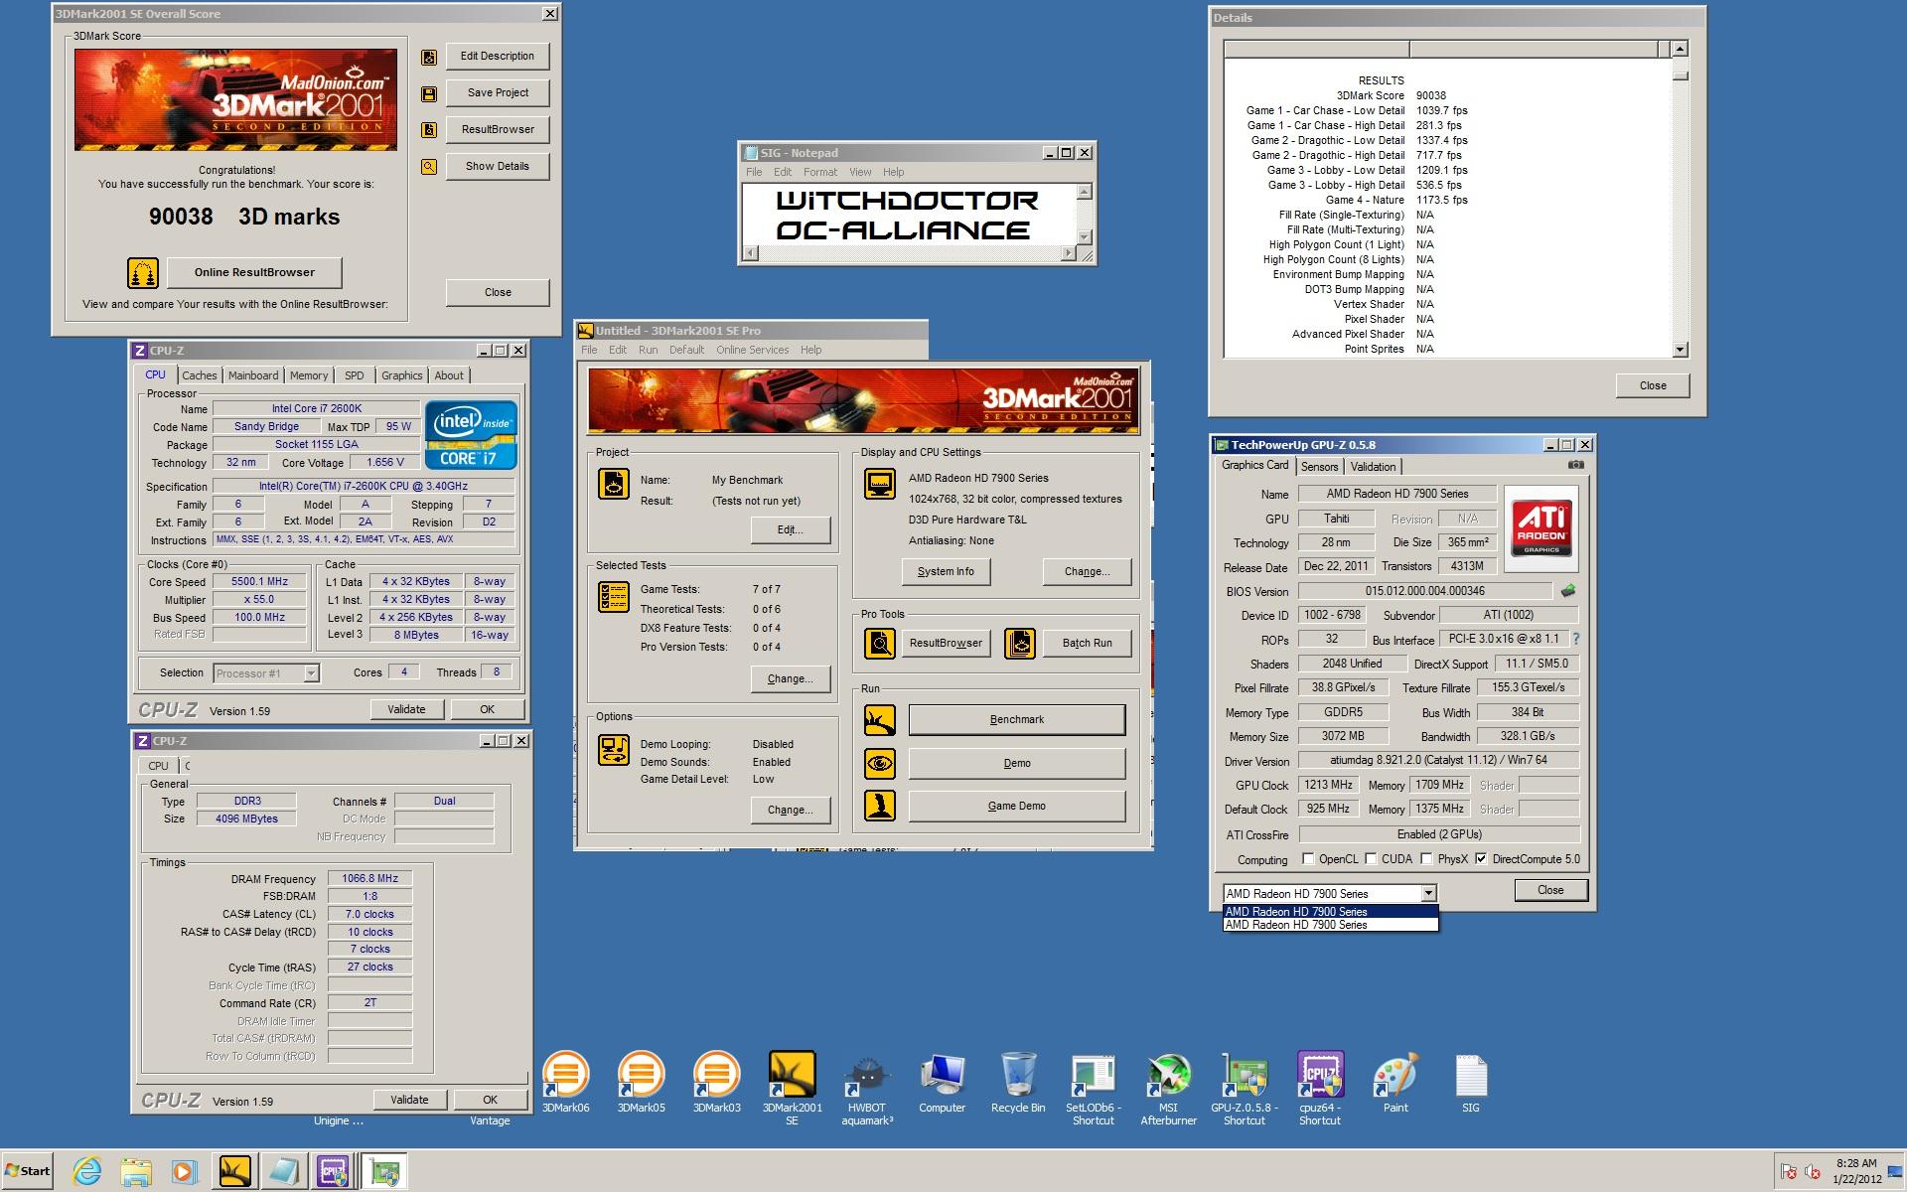
Task: Open the HWBOT aquamark3 desktop icon
Action: (867, 1088)
